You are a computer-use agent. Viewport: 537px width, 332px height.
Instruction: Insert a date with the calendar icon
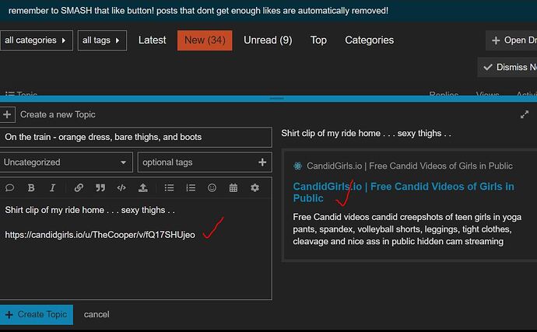(x=233, y=187)
